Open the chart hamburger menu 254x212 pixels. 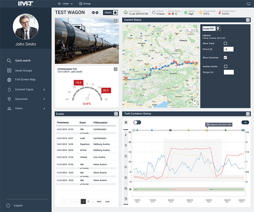(126, 122)
